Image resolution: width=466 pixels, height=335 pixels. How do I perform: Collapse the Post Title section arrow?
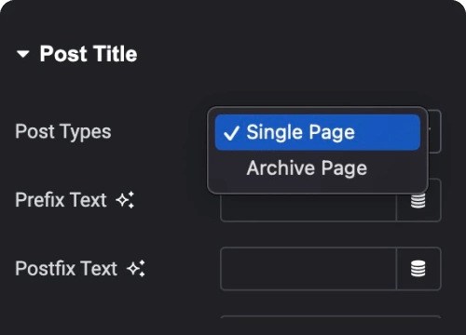point(23,54)
